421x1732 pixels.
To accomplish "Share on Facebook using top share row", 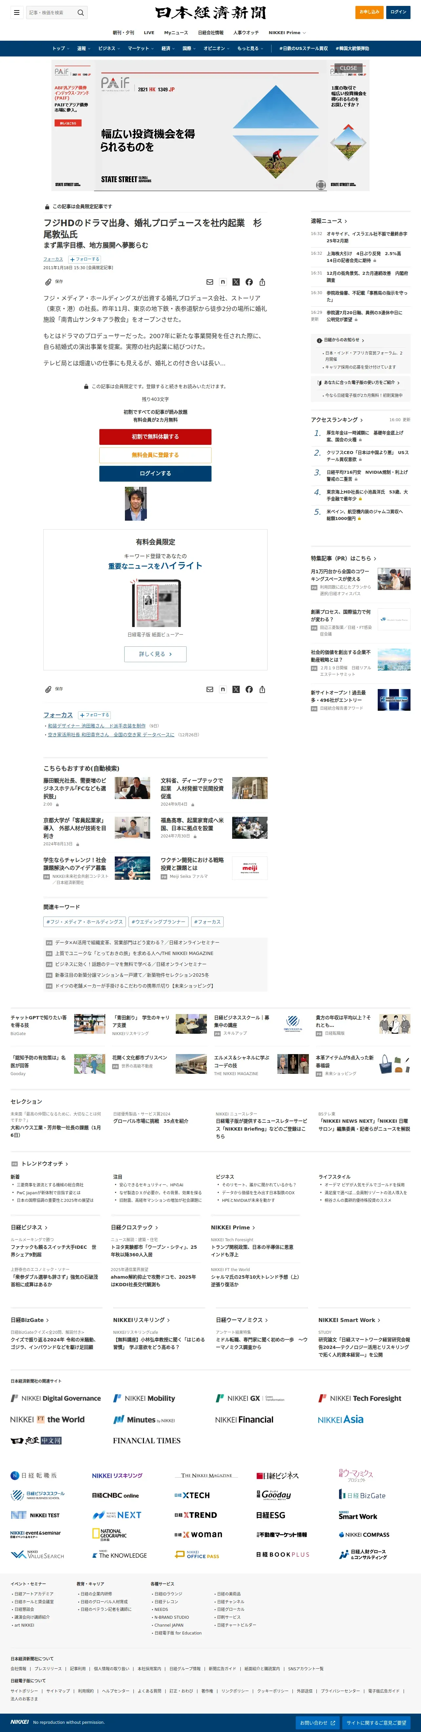I will click(249, 282).
